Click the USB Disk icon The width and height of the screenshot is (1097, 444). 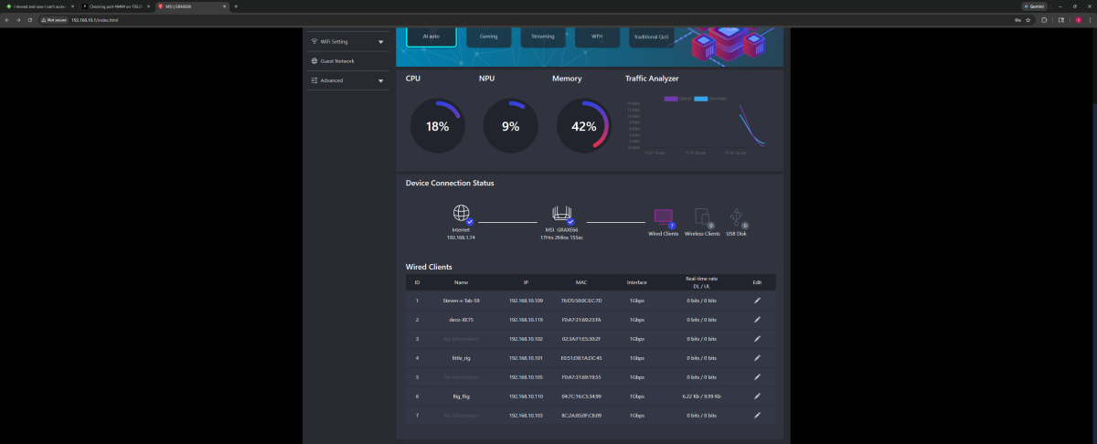737,217
